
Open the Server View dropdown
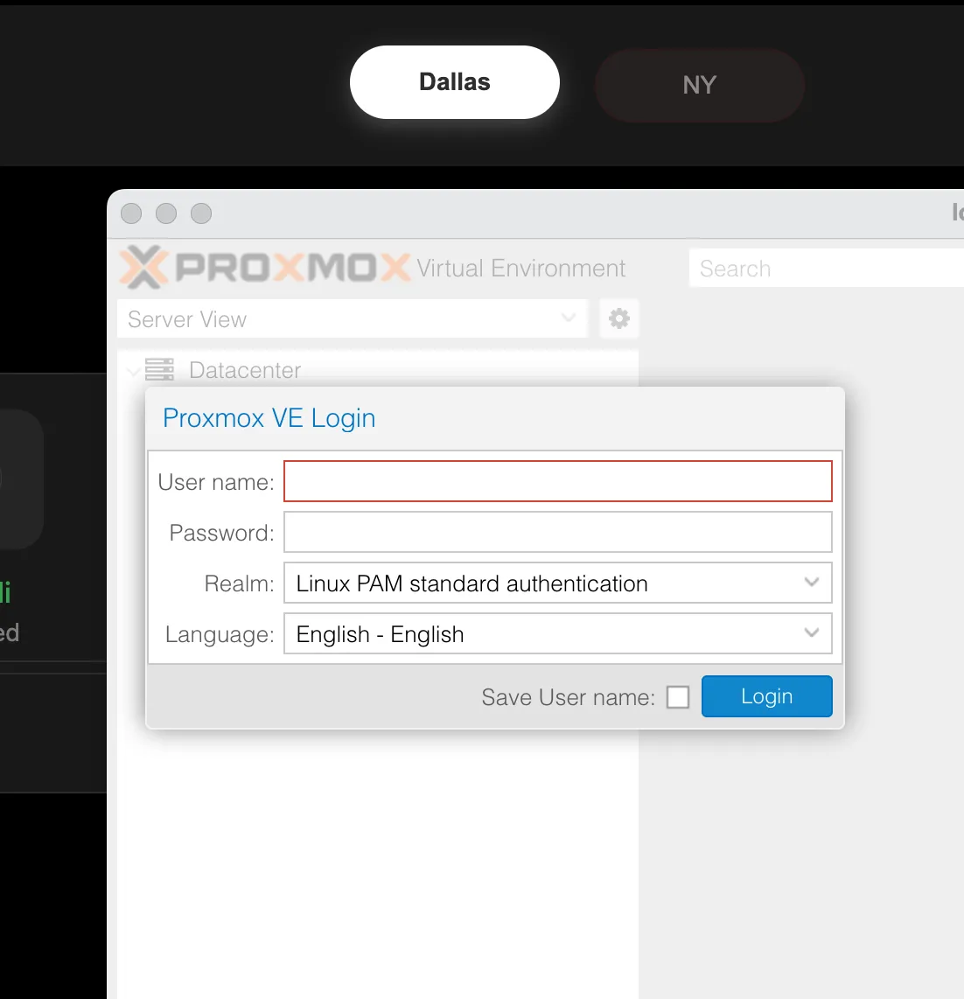click(x=350, y=318)
